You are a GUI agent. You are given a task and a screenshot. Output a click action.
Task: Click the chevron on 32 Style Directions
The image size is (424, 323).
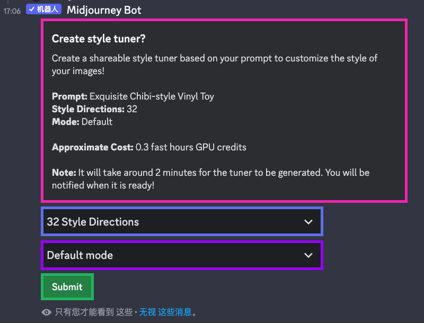(308, 222)
